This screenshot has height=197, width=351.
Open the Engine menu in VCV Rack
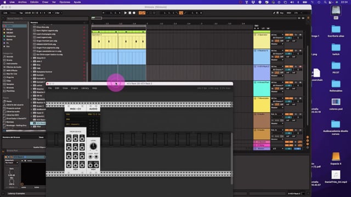tap(75, 88)
